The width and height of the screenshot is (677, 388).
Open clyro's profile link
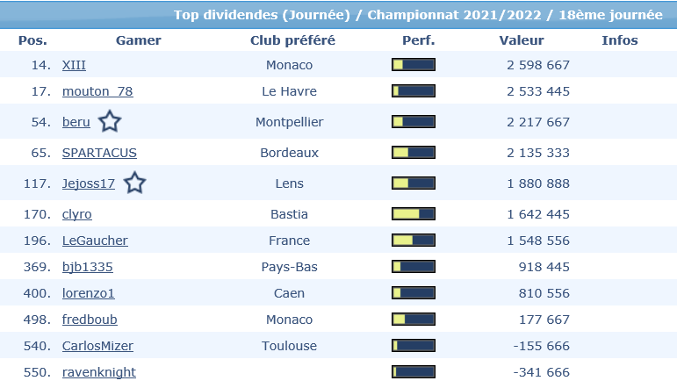pos(77,214)
